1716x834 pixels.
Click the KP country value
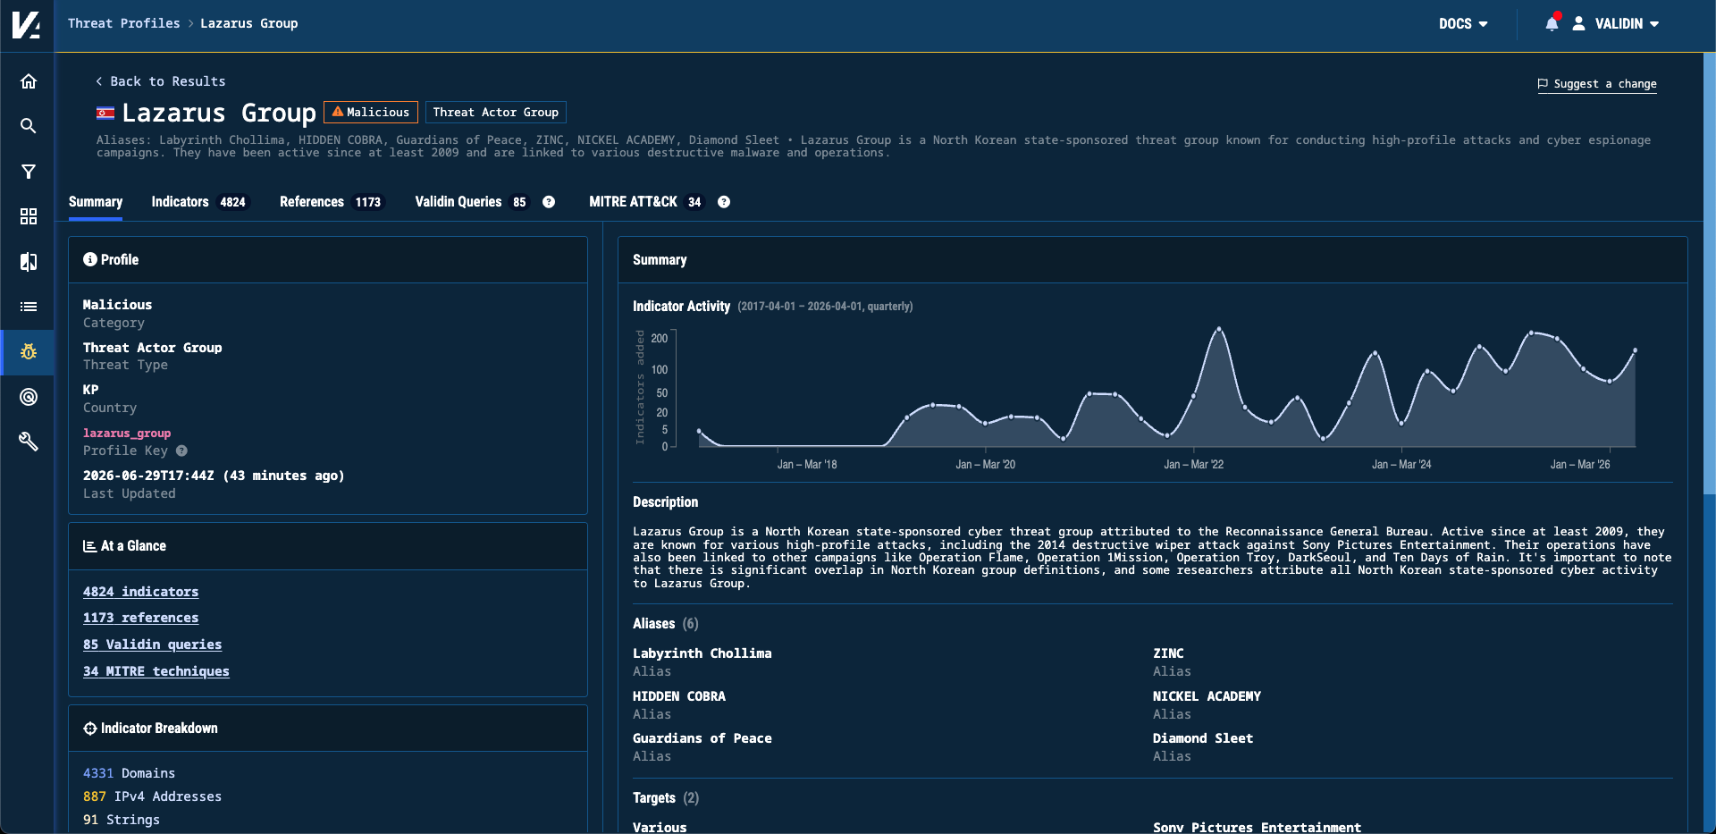(x=91, y=390)
